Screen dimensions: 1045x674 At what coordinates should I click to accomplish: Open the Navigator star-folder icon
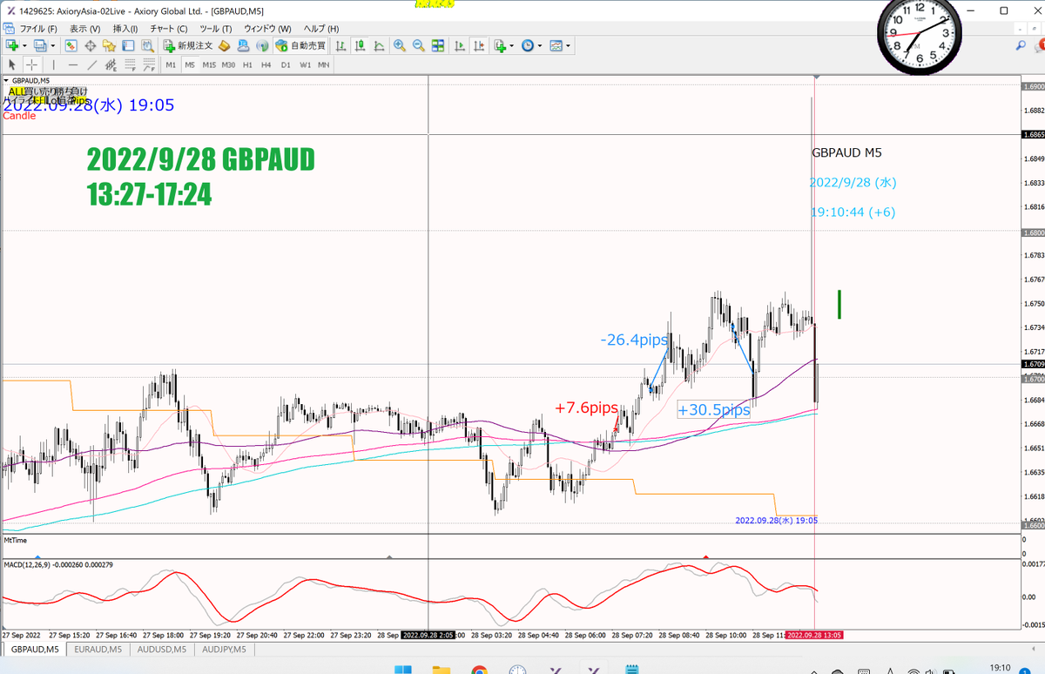[x=109, y=45]
